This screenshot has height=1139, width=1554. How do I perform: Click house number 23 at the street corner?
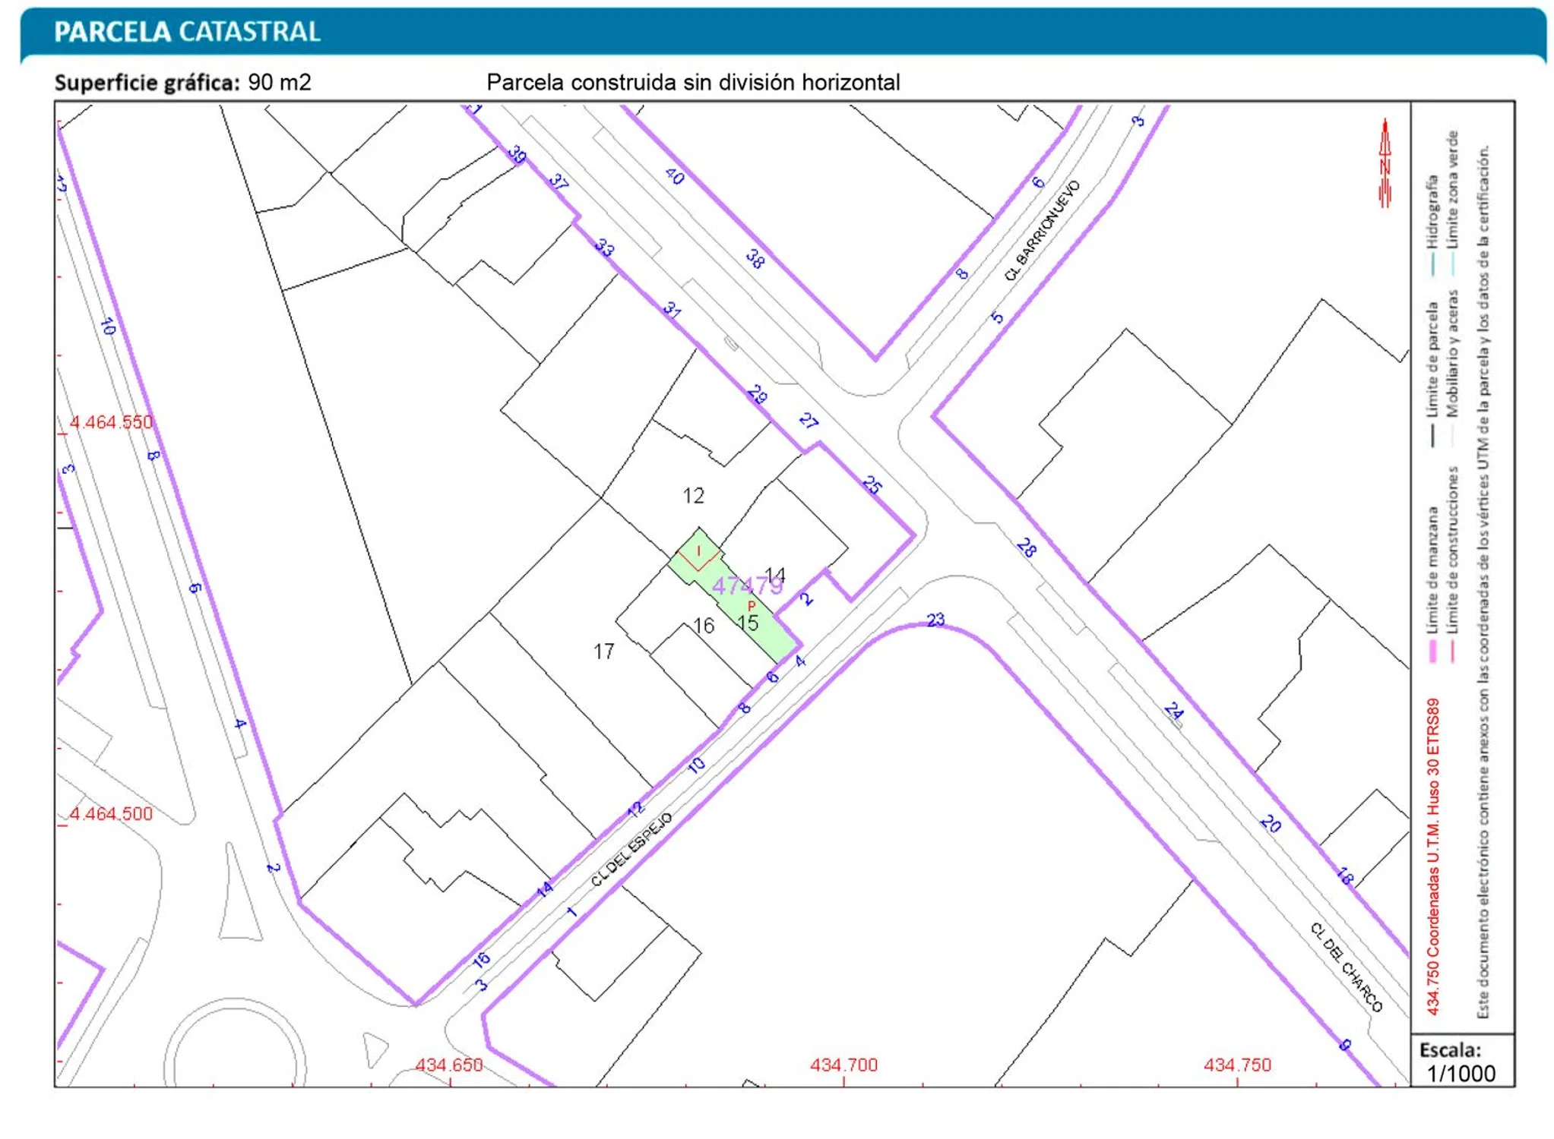click(x=935, y=620)
